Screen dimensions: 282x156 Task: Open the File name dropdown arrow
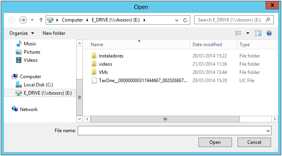point(268,131)
